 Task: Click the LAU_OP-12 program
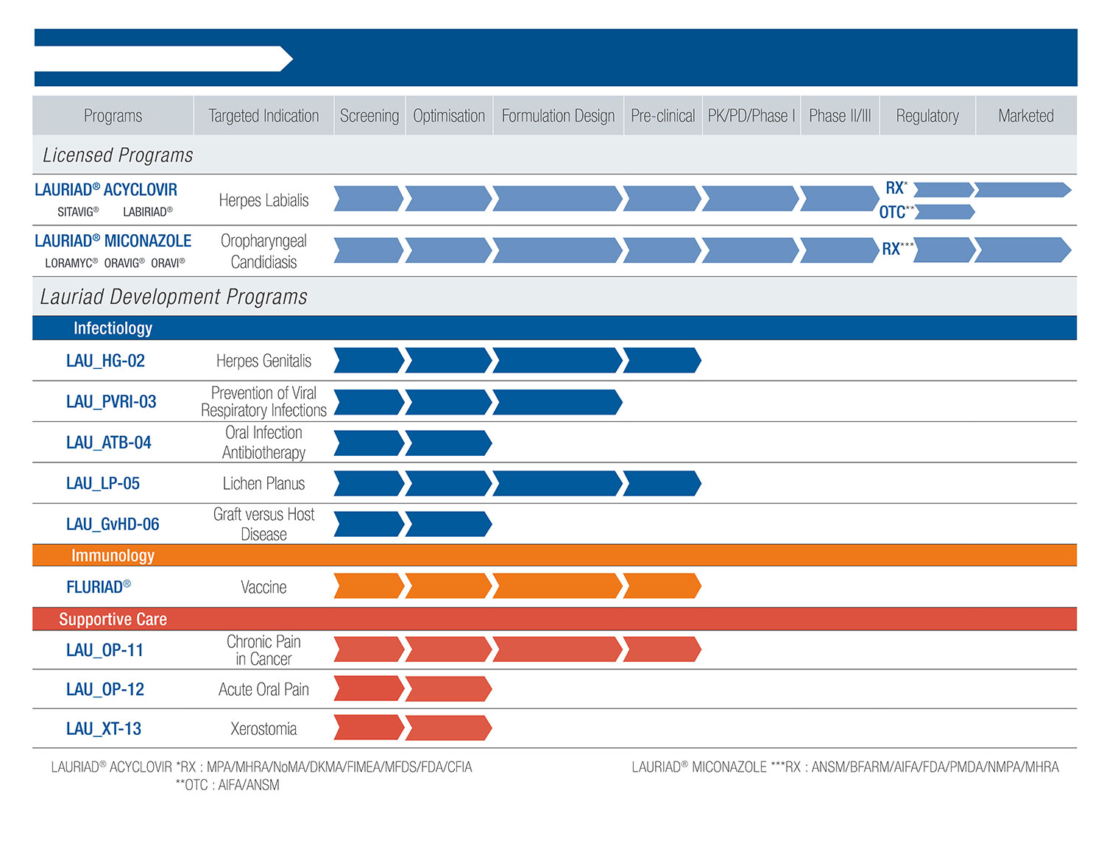[x=105, y=689]
